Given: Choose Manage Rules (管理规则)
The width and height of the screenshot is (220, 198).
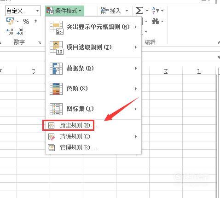Looking at the screenshot, I should (93, 148).
